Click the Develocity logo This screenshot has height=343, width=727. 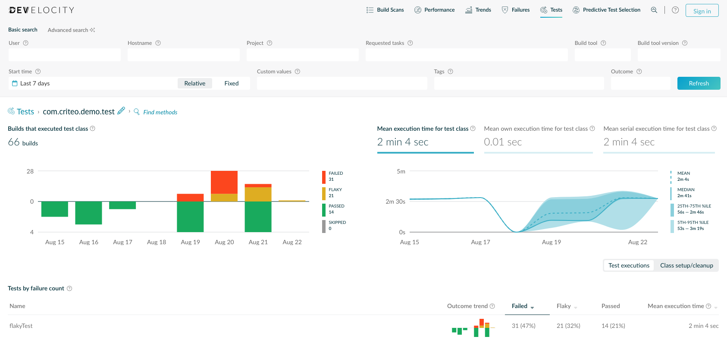click(41, 10)
